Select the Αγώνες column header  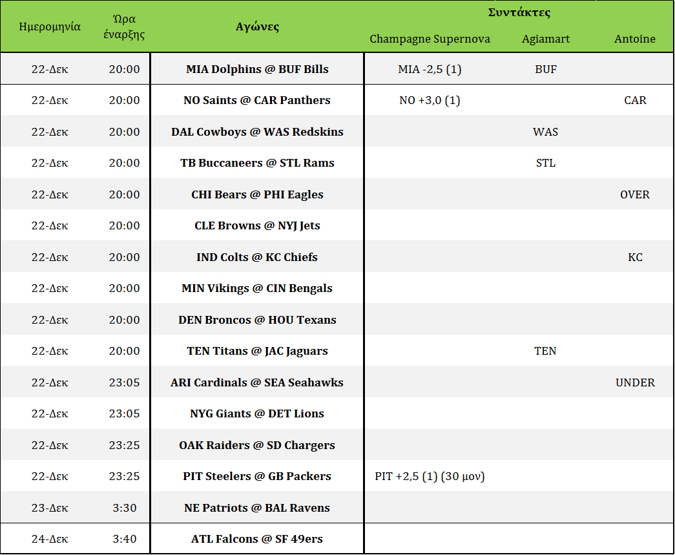pos(257,26)
